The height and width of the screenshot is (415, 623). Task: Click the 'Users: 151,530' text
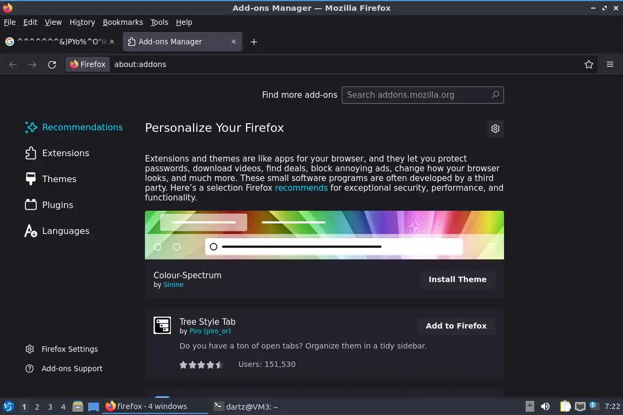(x=267, y=364)
